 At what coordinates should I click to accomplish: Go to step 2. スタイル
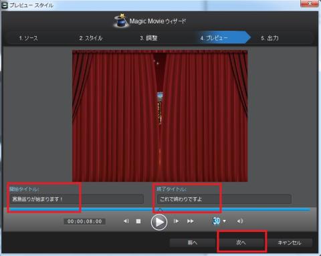(x=91, y=38)
